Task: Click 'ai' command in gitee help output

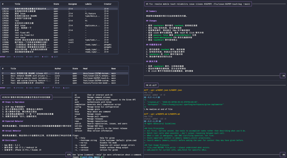Action: [76, 95]
